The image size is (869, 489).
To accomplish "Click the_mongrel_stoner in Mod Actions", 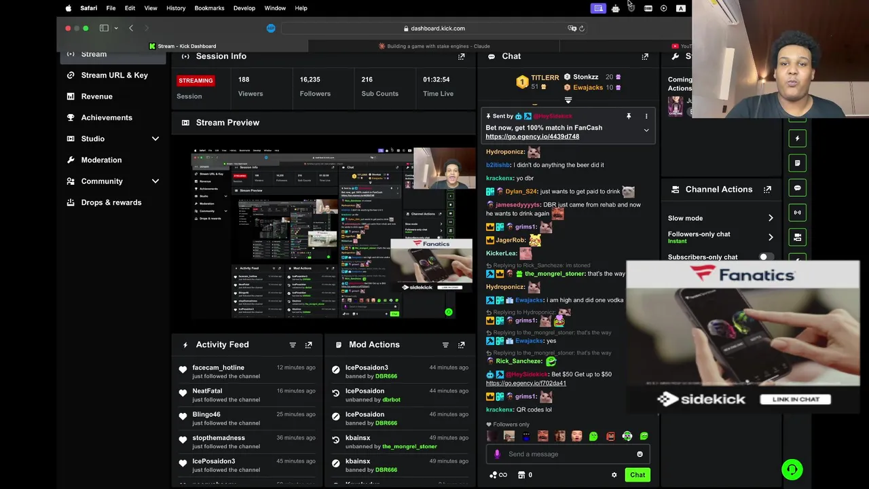I will (x=409, y=447).
